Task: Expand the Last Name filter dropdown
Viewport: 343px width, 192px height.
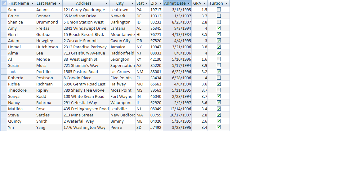Action: pos(60,3)
